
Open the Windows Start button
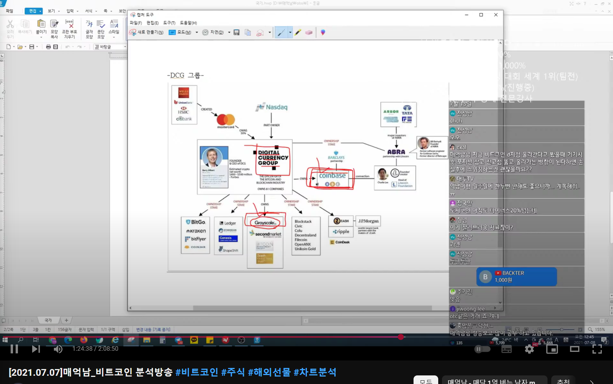(x=5, y=340)
